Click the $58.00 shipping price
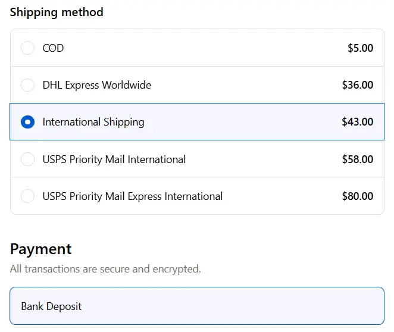Image resolution: width=394 pixels, height=332 pixels. [357, 159]
